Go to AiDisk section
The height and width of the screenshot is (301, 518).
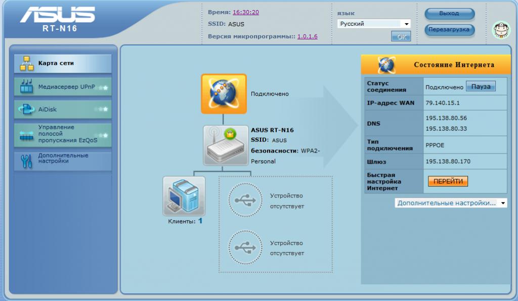(x=63, y=109)
